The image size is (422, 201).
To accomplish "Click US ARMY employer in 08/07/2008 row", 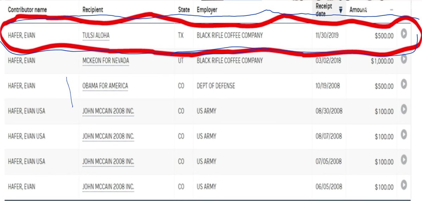I will tap(206, 136).
